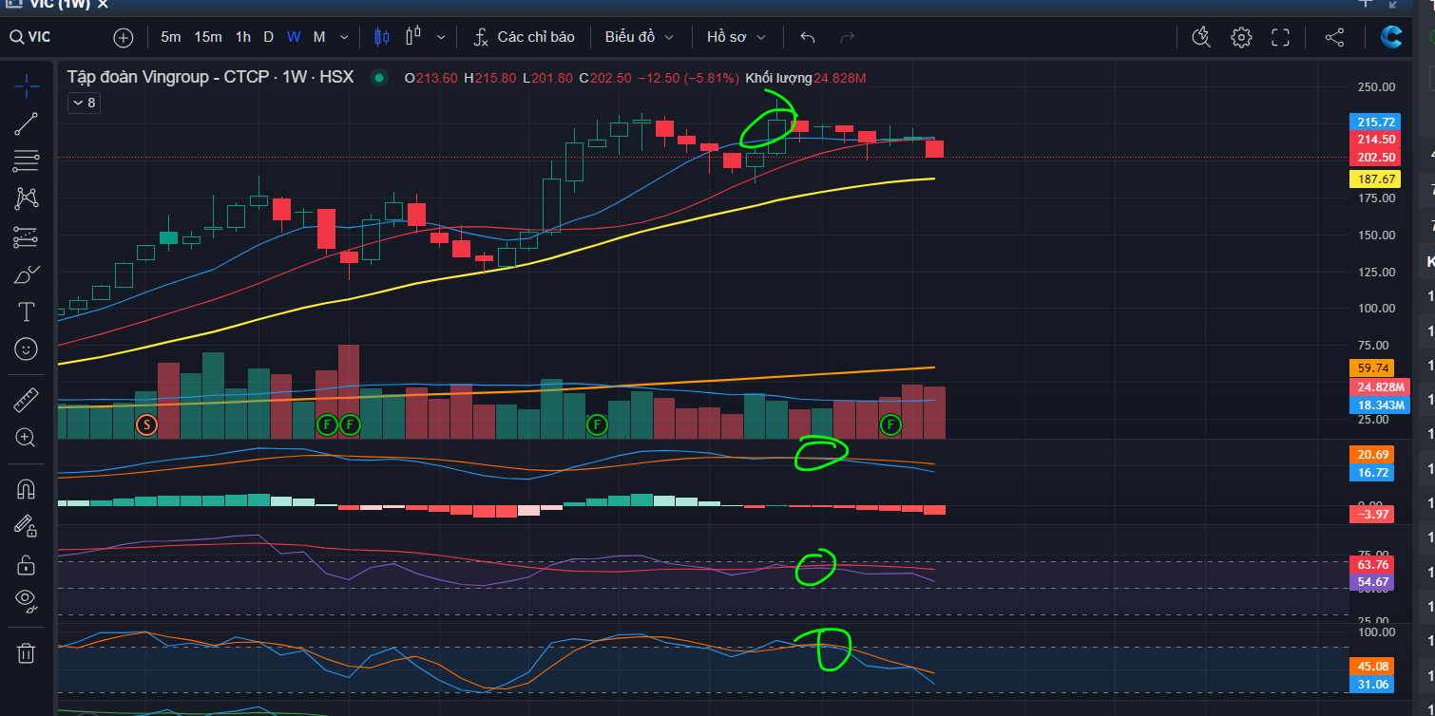Choose the chart pattern drawing tool

[x=27, y=198]
